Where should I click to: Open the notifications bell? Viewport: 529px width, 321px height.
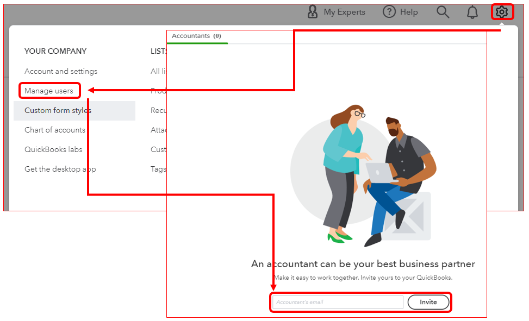[x=472, y=12]
